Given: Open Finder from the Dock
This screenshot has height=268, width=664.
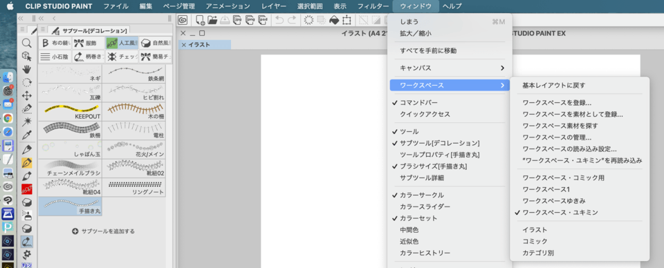Looking at the screenshot, I should coord(8,77).
